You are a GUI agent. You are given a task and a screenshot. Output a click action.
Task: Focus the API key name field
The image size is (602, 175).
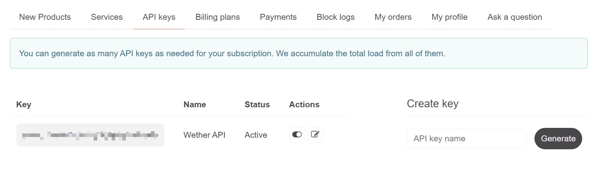[x=467, y=139]
